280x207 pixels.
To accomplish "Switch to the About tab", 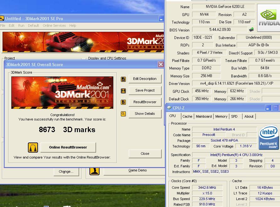I will [x=249, y=116].
